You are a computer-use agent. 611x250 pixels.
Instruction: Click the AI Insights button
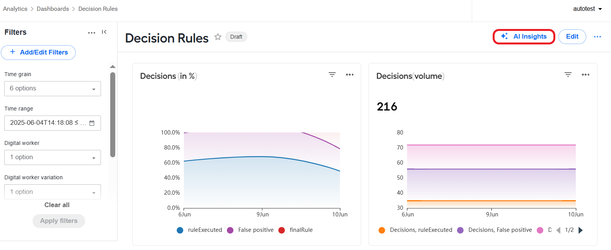[524, 37]
